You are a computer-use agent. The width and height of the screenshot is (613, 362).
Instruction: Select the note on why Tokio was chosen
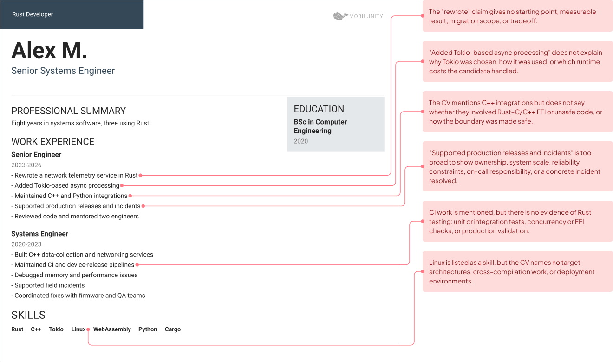point(518,62)
